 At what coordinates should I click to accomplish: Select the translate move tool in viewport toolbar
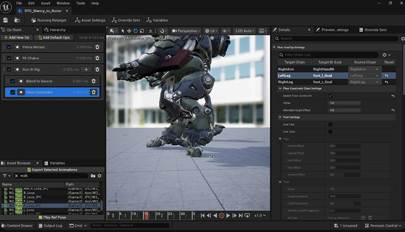(129, 31)
